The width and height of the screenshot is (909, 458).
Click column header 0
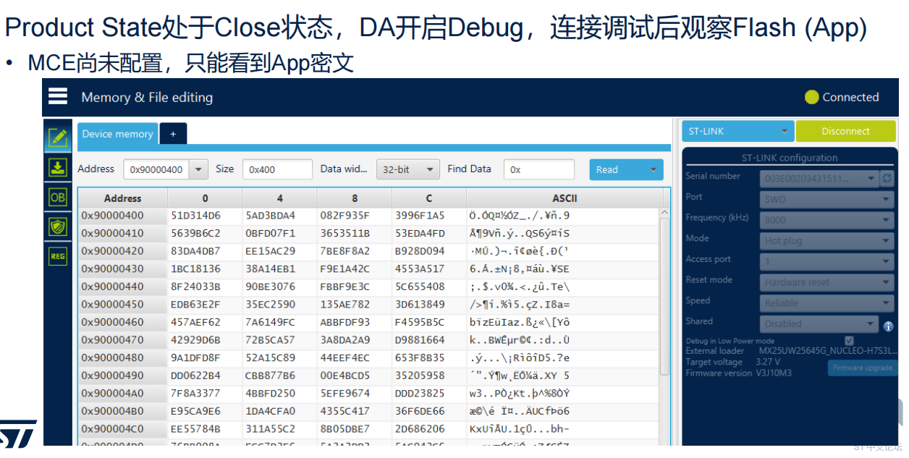(205, 198)
